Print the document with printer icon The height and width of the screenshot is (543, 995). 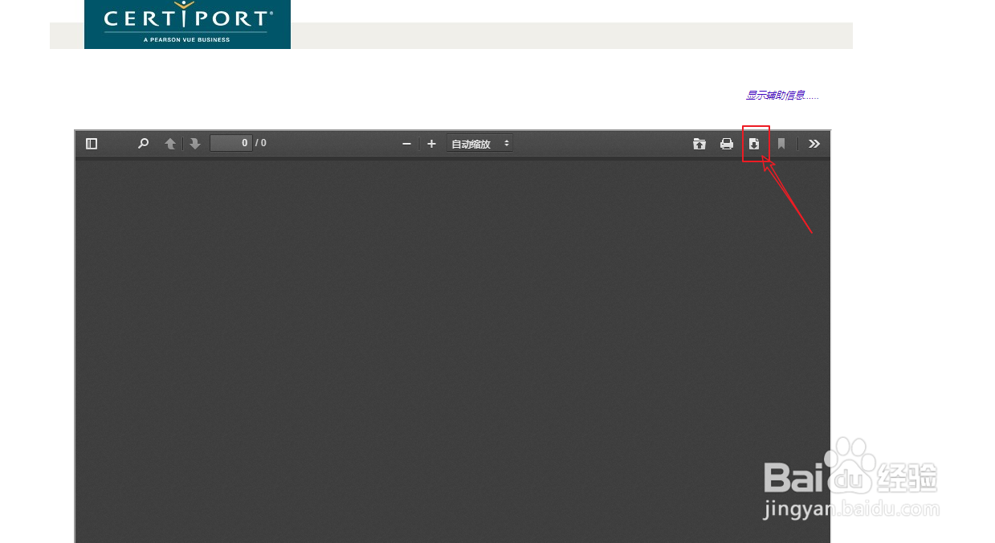[727, 144]
